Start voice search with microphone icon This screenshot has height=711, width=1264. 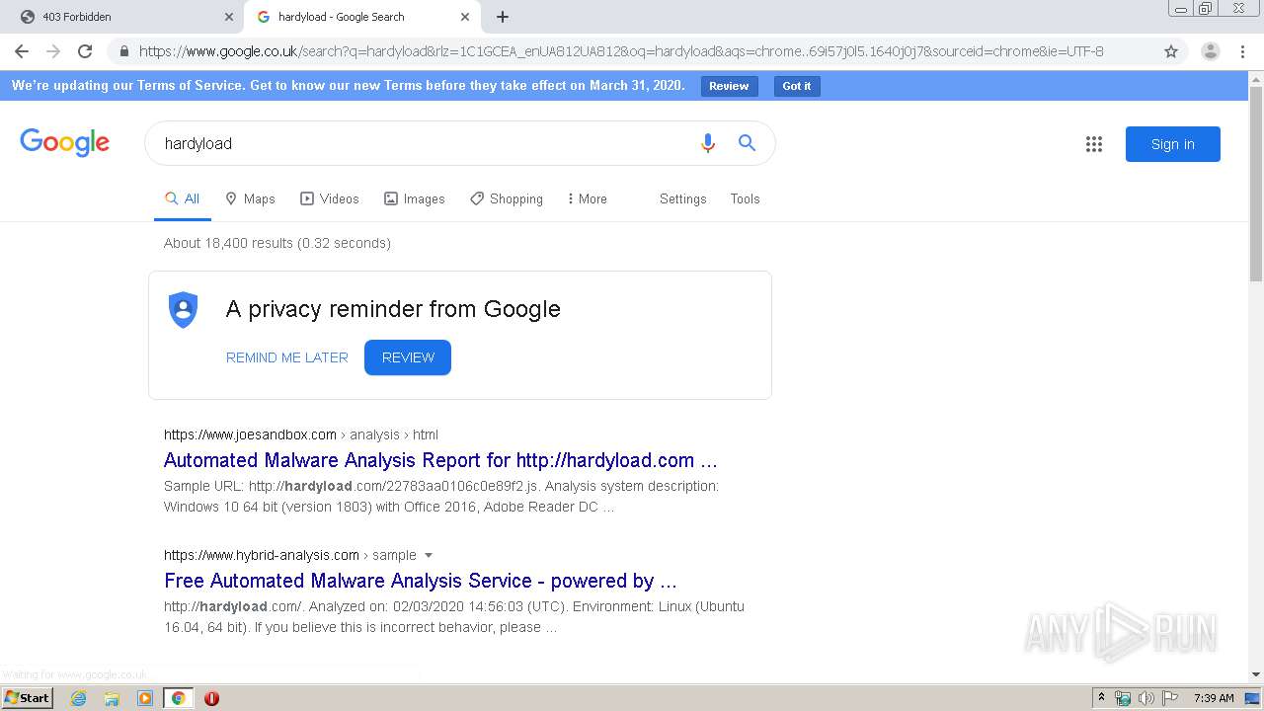707,143
